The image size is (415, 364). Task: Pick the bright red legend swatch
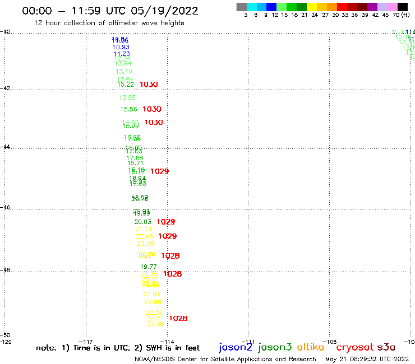342,7
